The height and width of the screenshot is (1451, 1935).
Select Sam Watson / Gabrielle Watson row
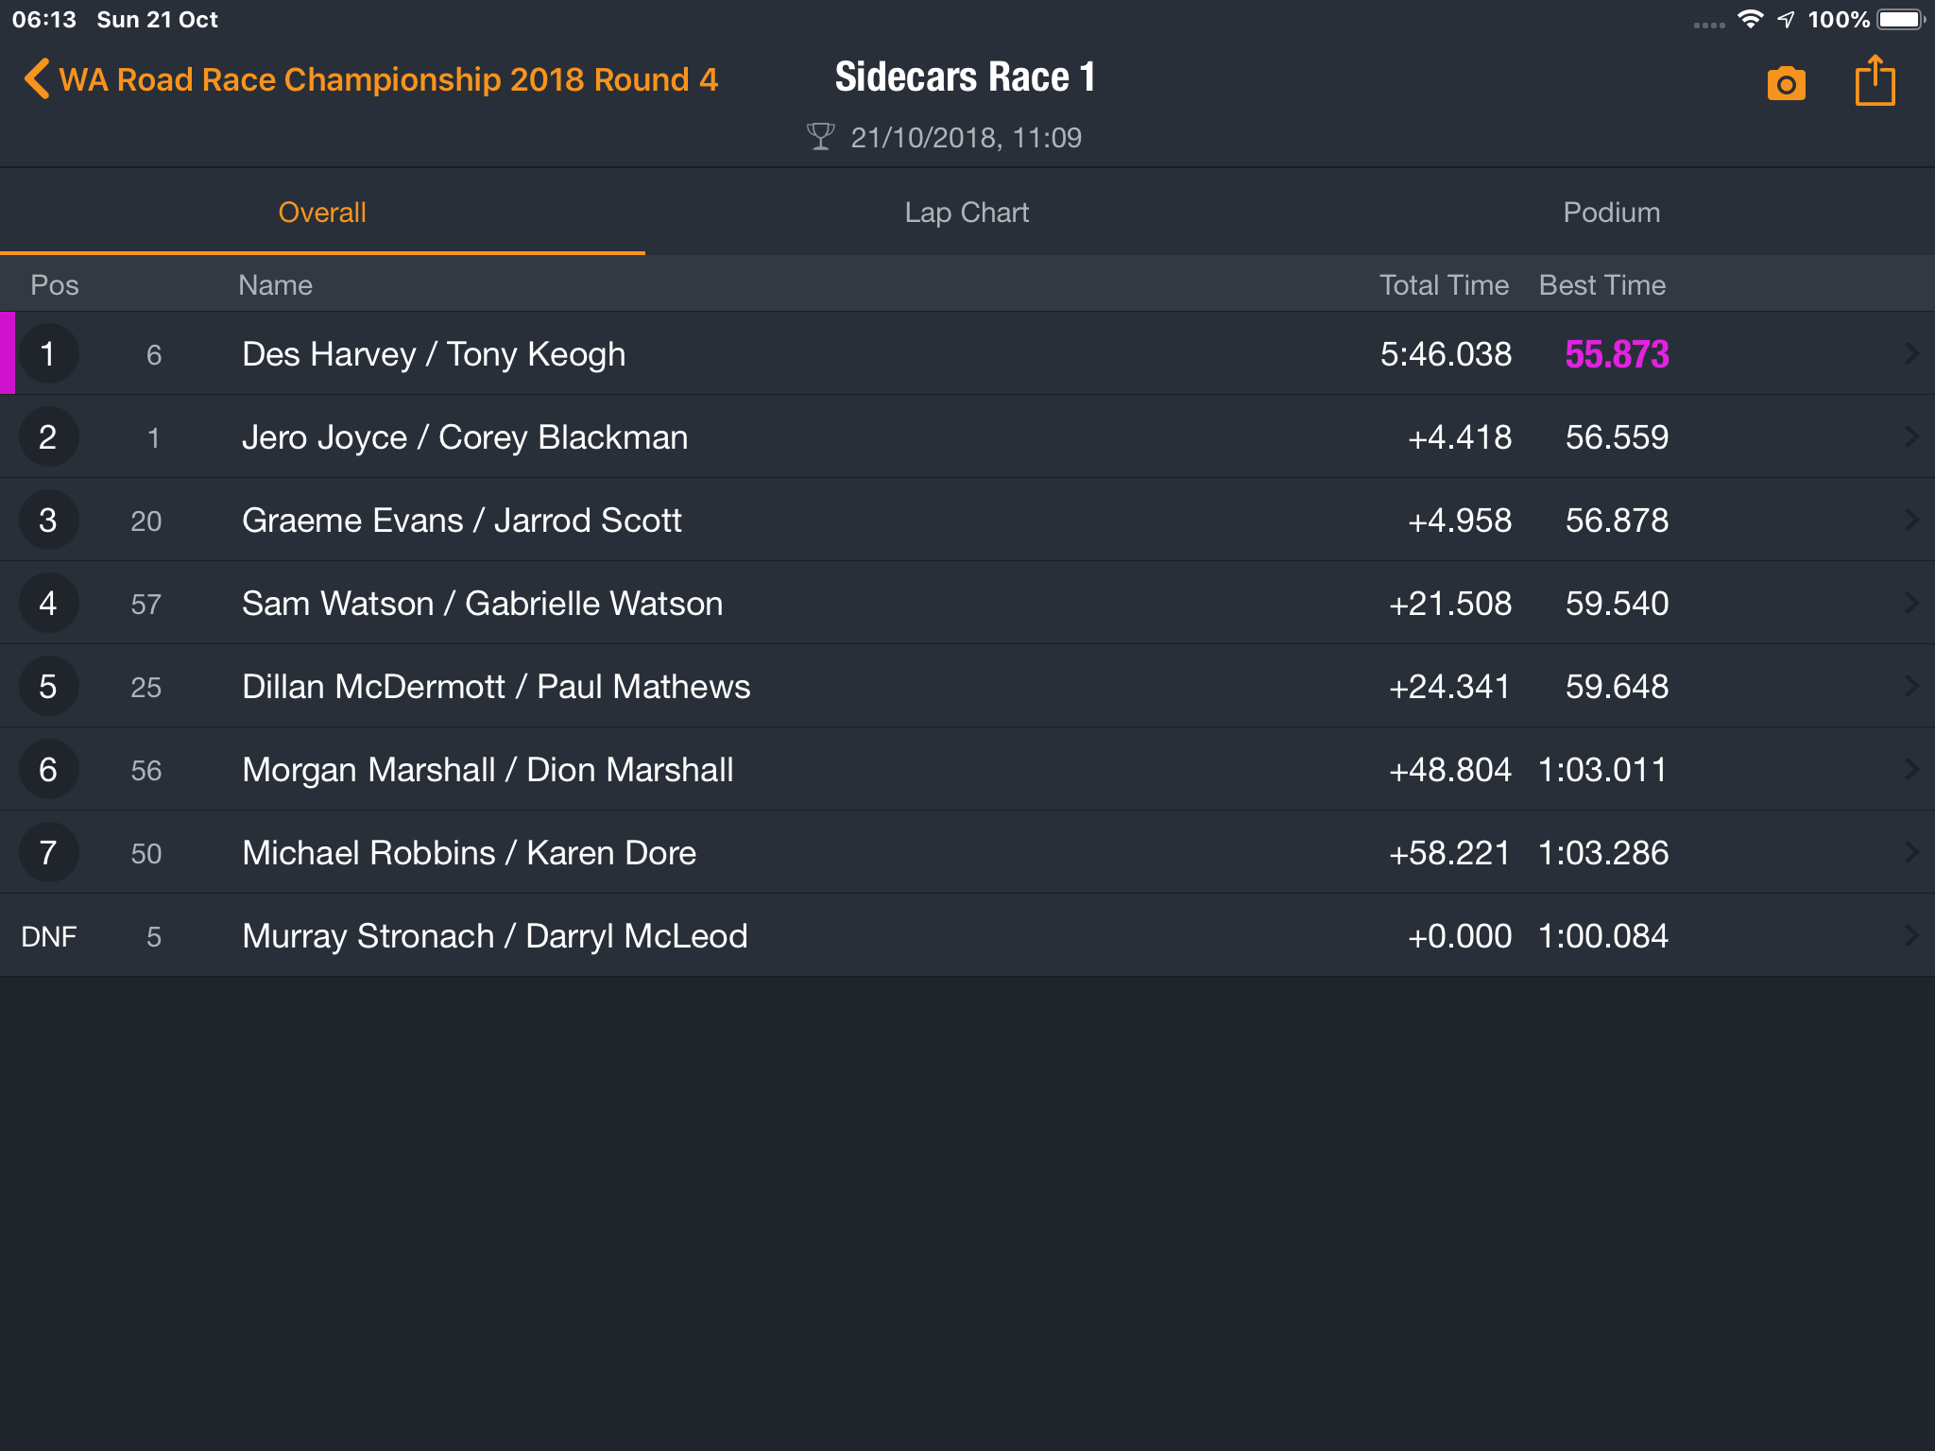967,603
